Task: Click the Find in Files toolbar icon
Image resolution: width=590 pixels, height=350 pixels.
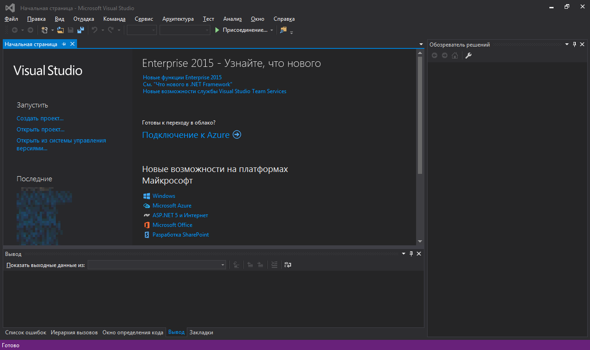Action: tap(283, 30)
